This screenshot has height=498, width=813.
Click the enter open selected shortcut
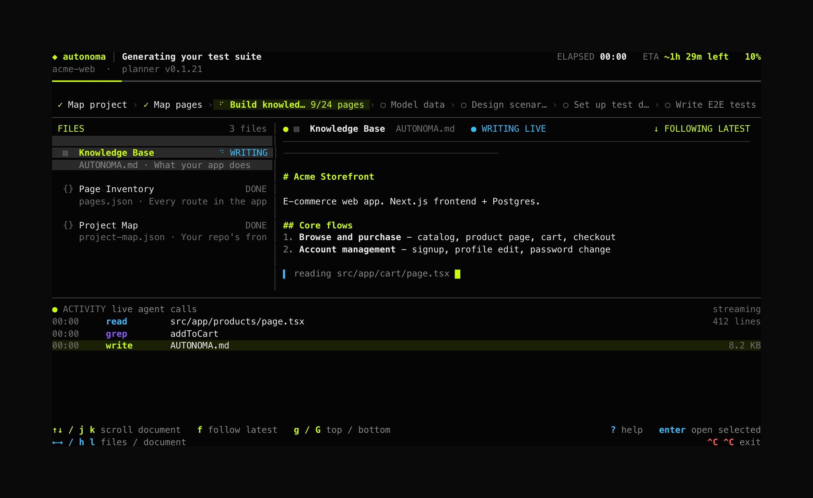coord(710,430)
